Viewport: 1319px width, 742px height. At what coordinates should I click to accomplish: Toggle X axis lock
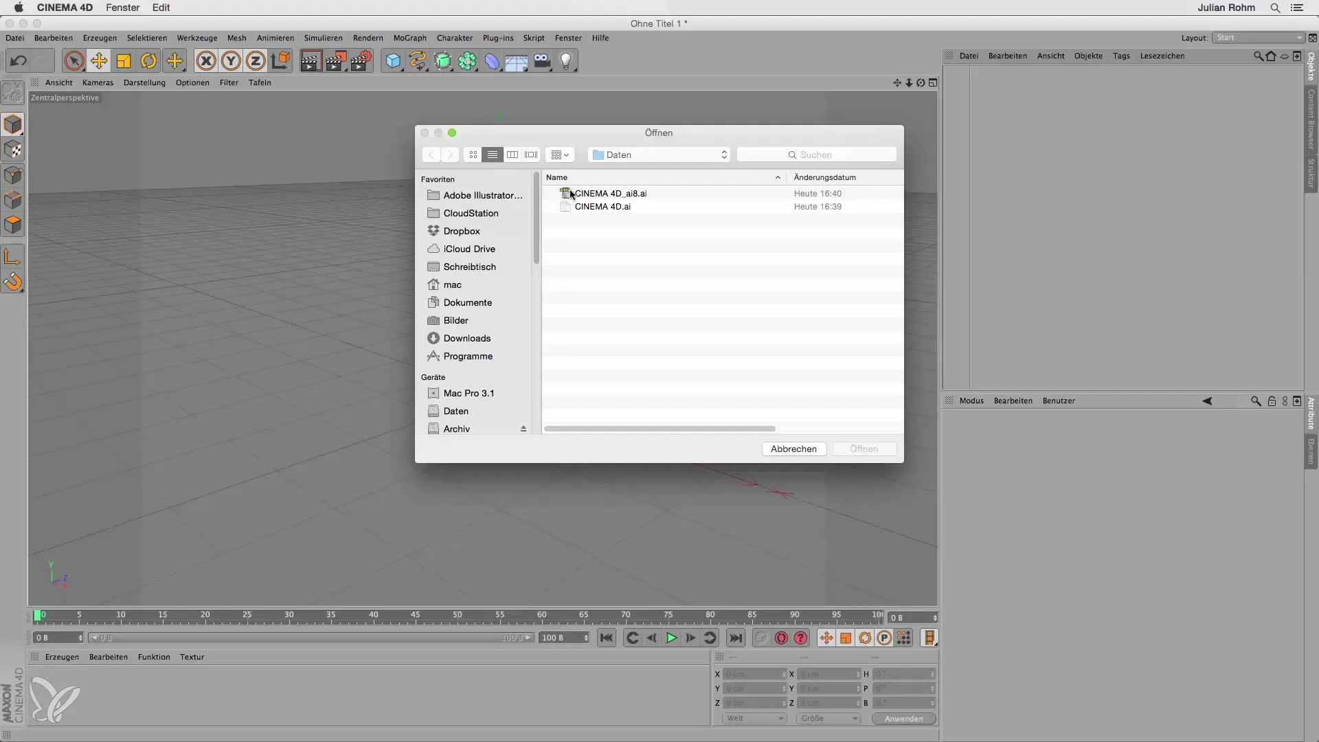(206, 60)
